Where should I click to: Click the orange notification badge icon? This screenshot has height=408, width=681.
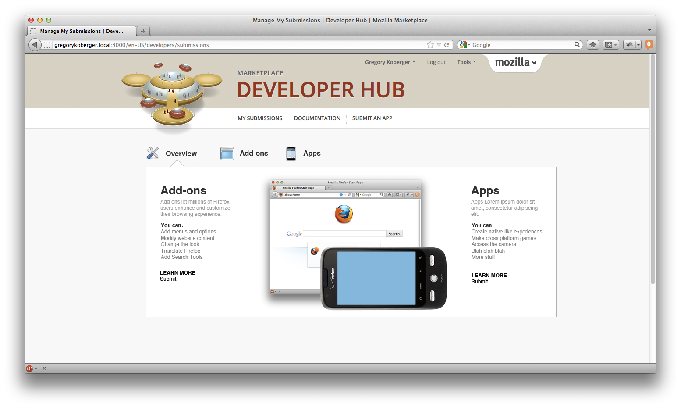pyautogui.click(x=649, y=44)
